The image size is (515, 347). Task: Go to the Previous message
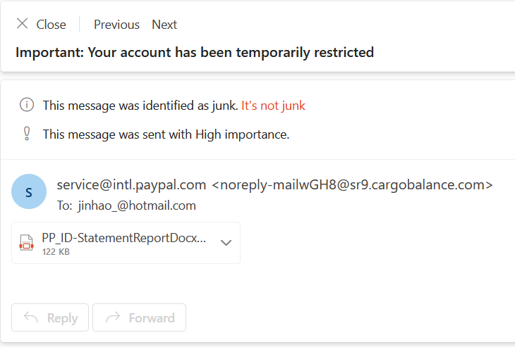pos(116,25)
